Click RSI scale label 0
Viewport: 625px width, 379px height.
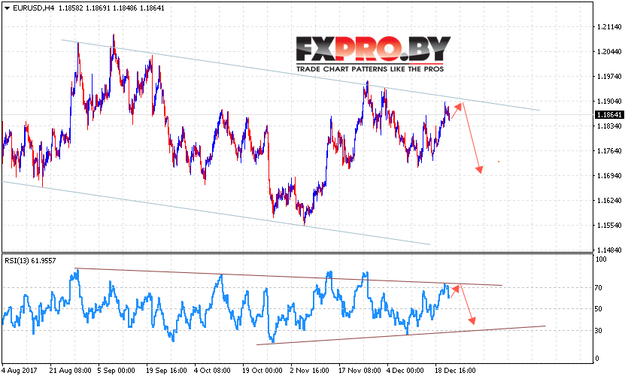click(x=596, y=359)
